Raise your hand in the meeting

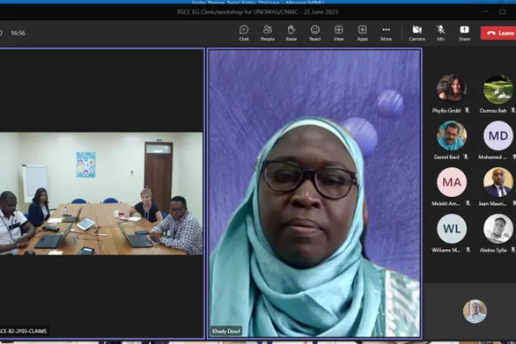coord(291,33)
